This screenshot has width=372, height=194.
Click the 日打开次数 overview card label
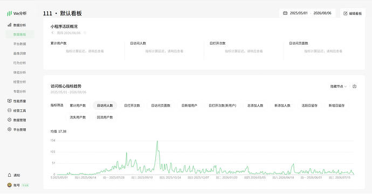(x=218, y=44)
